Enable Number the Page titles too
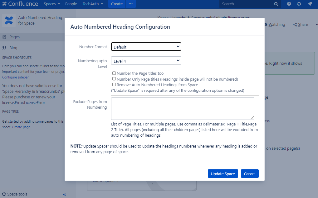This screenshot has height=198, width=318. click(114, 73)
